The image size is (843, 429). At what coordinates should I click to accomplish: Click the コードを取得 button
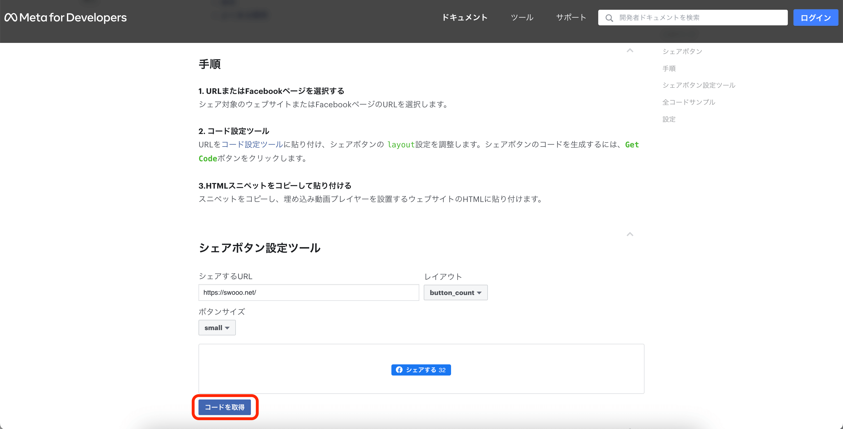pyautogui.click(x=224, y=407)
